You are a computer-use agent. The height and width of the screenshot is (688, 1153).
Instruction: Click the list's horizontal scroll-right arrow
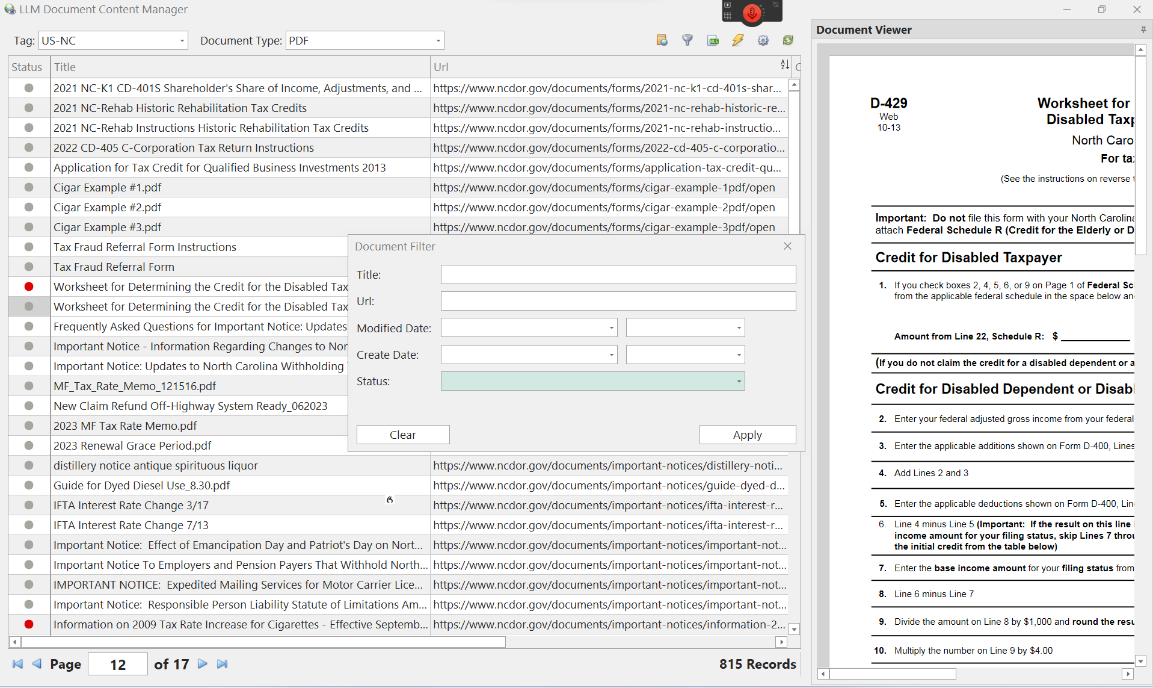click(781, 642)
